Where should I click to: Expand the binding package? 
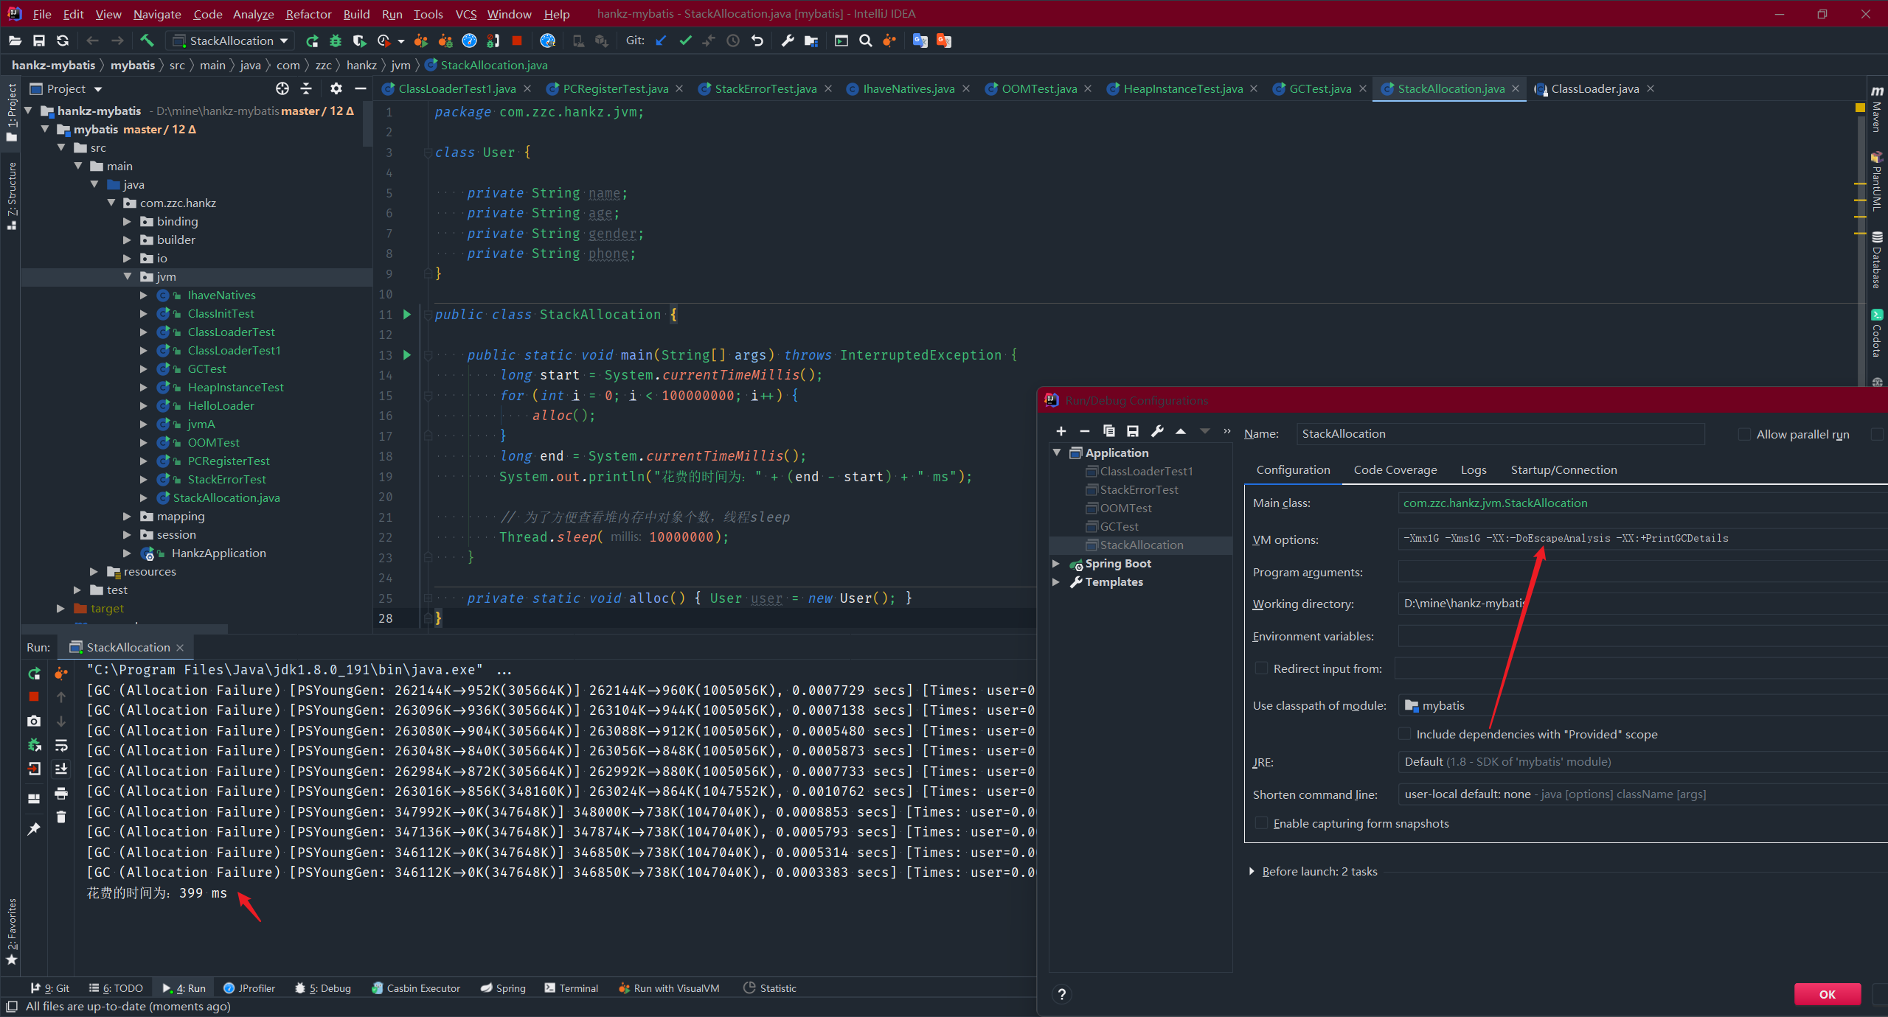coord(128,221)
